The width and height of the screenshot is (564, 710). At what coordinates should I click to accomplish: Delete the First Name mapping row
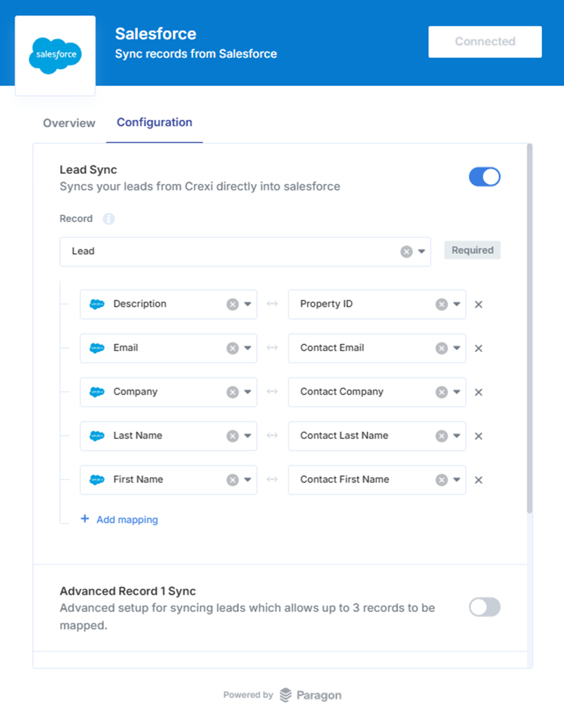point(478,480)
